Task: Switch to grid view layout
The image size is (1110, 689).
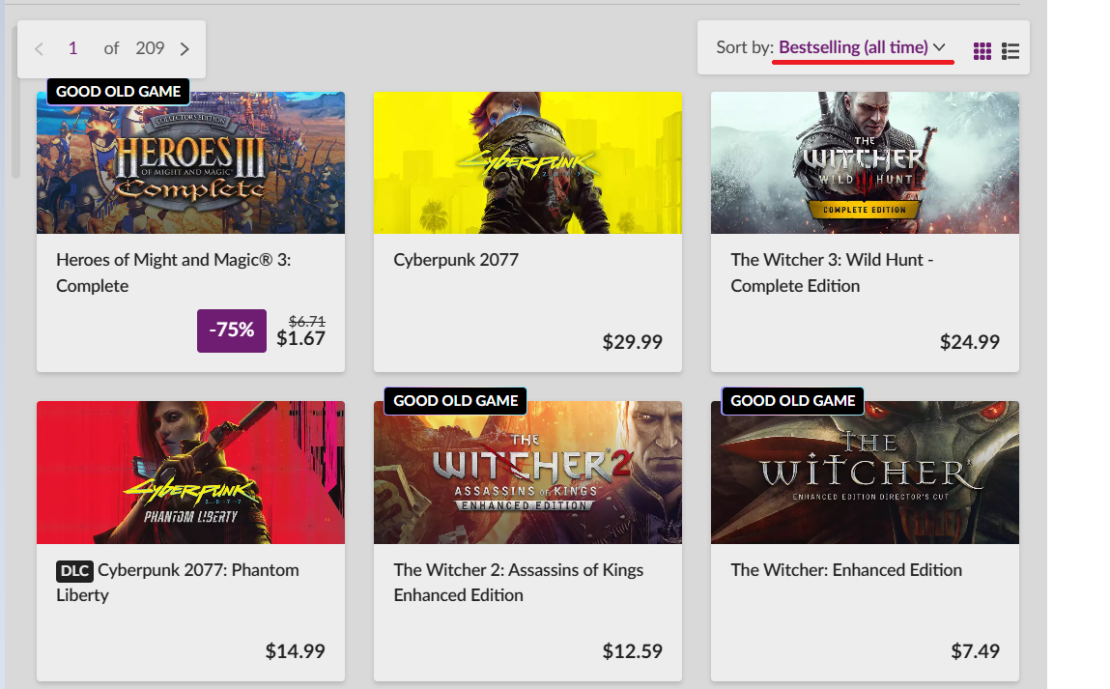Action: 982,51
